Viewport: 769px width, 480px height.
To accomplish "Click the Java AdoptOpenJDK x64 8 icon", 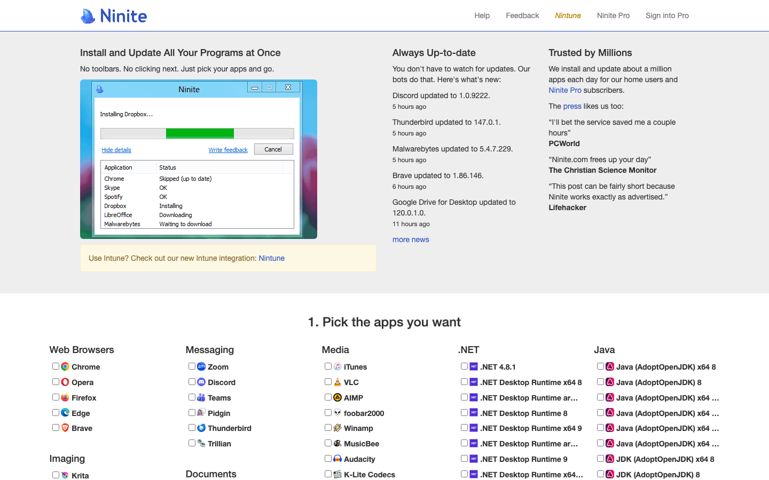I will coord(610,366).
